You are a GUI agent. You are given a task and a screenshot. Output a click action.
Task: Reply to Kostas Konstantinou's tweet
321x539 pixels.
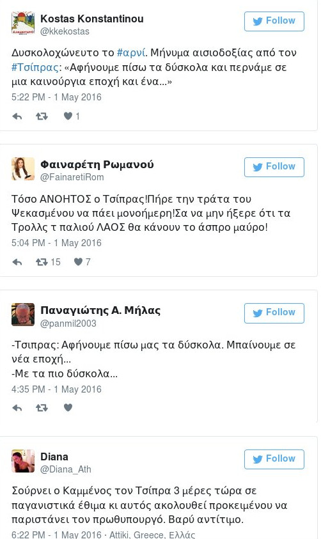[17, 116]
